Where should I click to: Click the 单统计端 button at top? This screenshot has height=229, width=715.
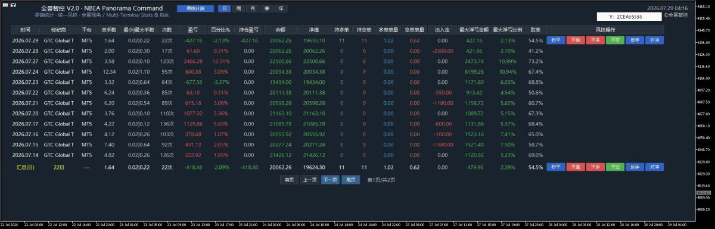coord(195,9)
